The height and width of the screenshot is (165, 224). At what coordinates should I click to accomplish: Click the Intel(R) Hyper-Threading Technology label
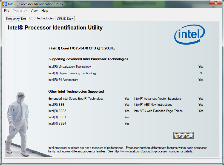click(72, 73)
